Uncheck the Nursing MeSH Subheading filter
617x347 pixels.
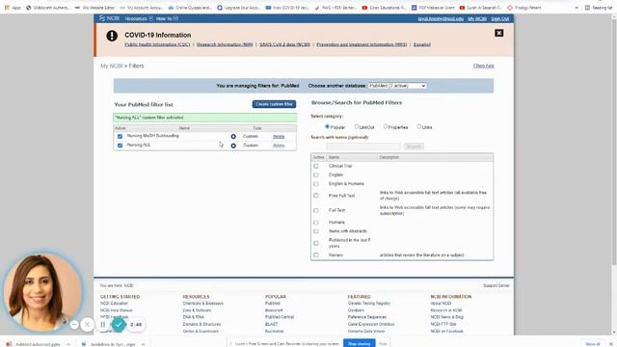pos(120,136)
